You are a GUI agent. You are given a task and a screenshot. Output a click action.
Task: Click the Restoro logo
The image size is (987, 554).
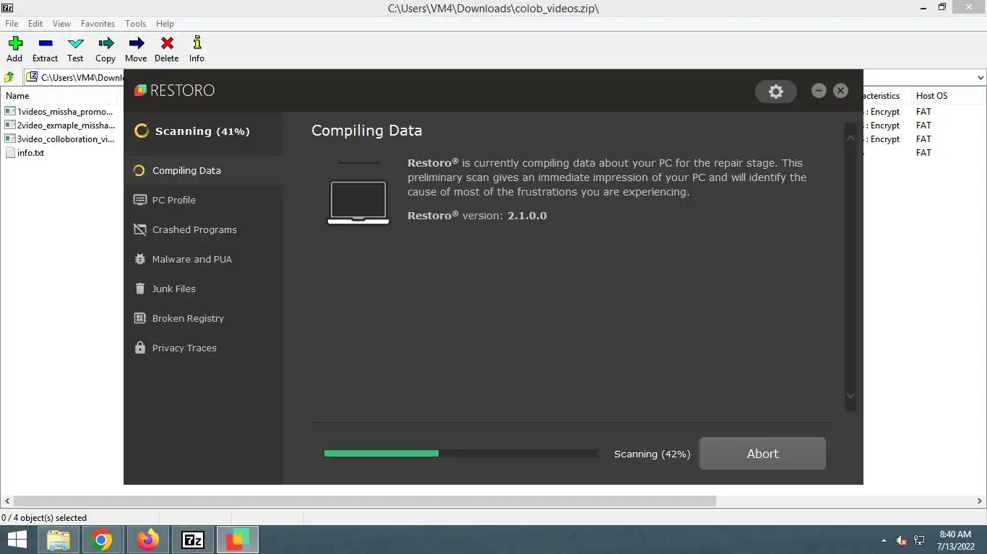pyautogui.click(x=174, y=90)
